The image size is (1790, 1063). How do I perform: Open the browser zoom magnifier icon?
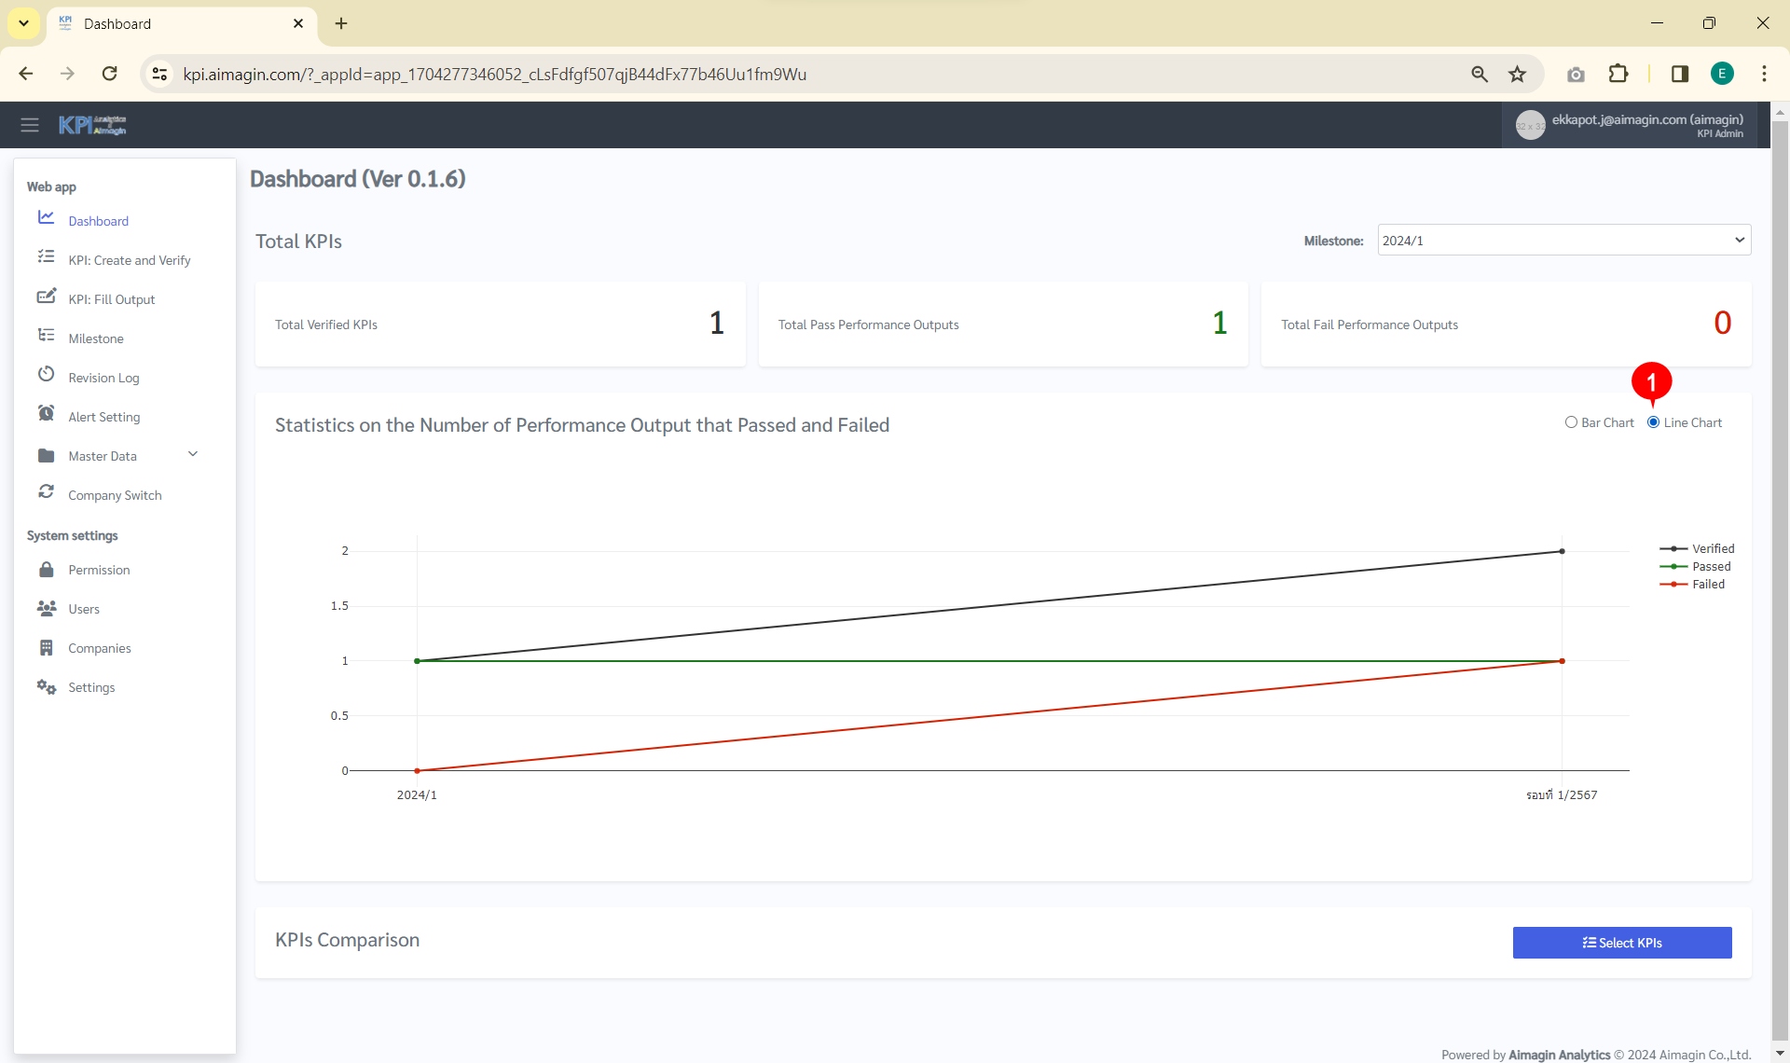coord(1480,74)
